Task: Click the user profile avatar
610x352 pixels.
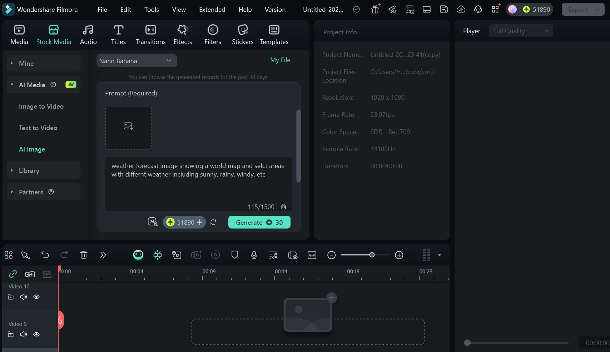Action: pos(512,9)
